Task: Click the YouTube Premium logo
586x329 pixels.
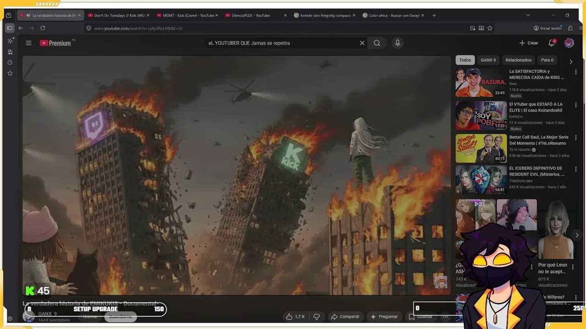Action: point(55,43)
